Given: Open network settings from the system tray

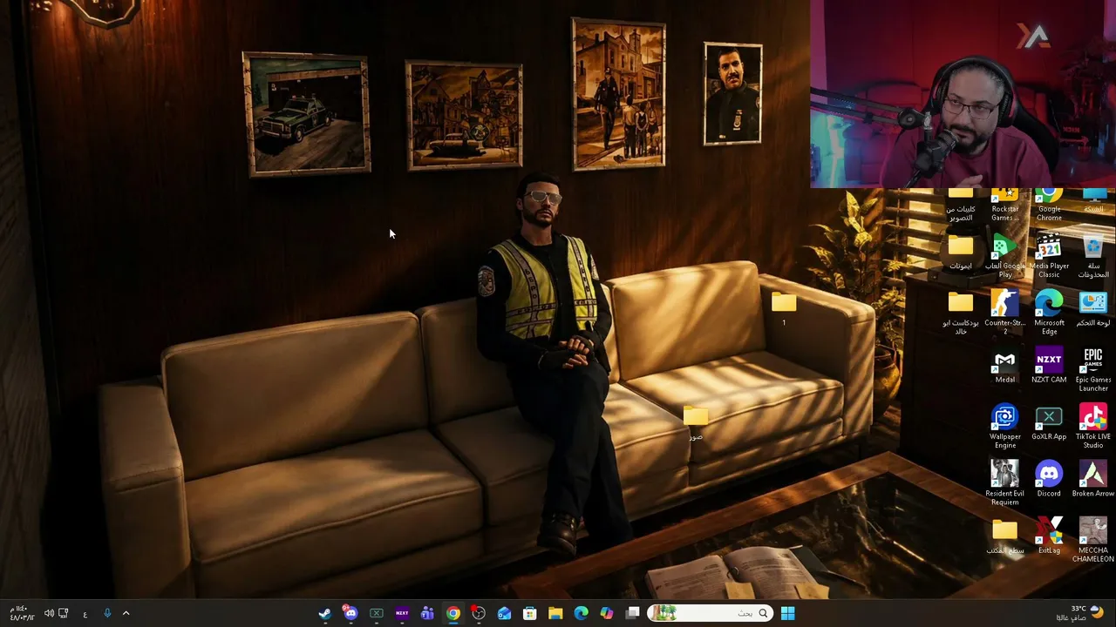Looking at the screenshot, I should click(64, 613).
